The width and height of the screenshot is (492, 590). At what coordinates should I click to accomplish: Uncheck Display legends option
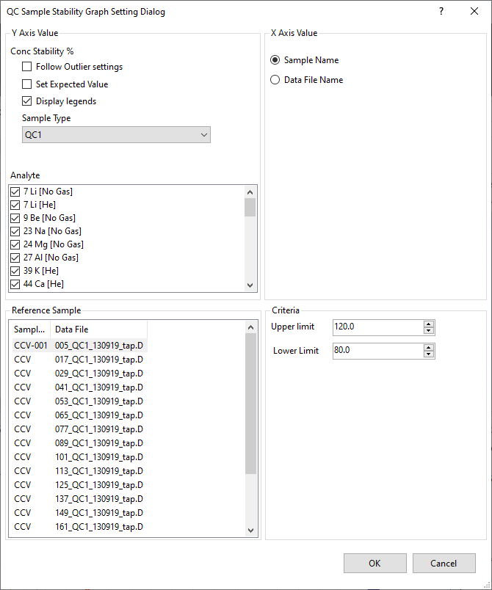click(x=26, y=101)
